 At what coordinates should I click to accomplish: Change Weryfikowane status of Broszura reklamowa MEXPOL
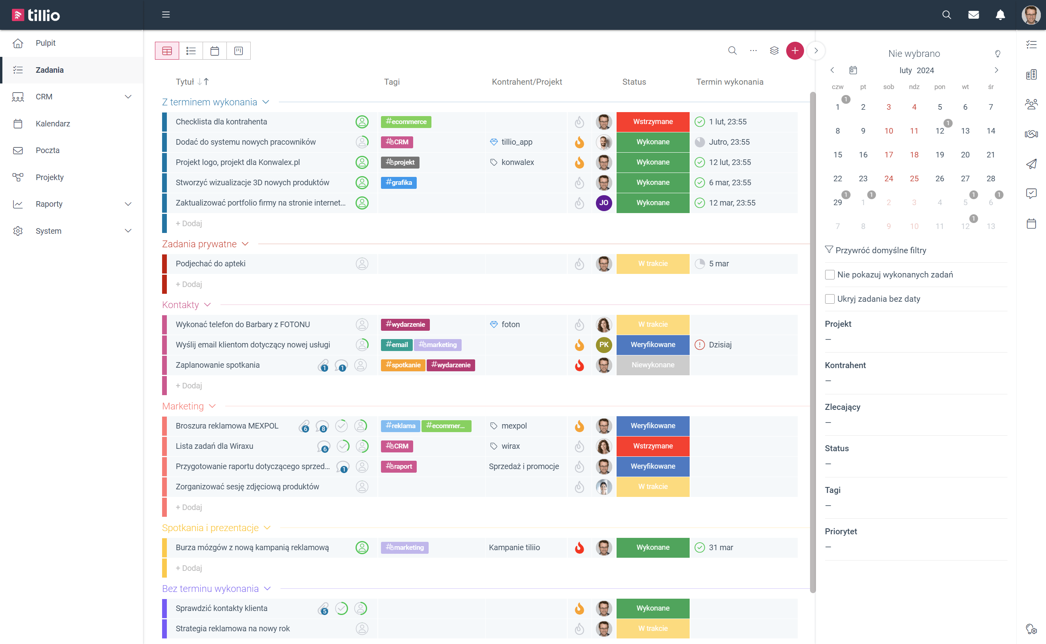tap(653, 426)
